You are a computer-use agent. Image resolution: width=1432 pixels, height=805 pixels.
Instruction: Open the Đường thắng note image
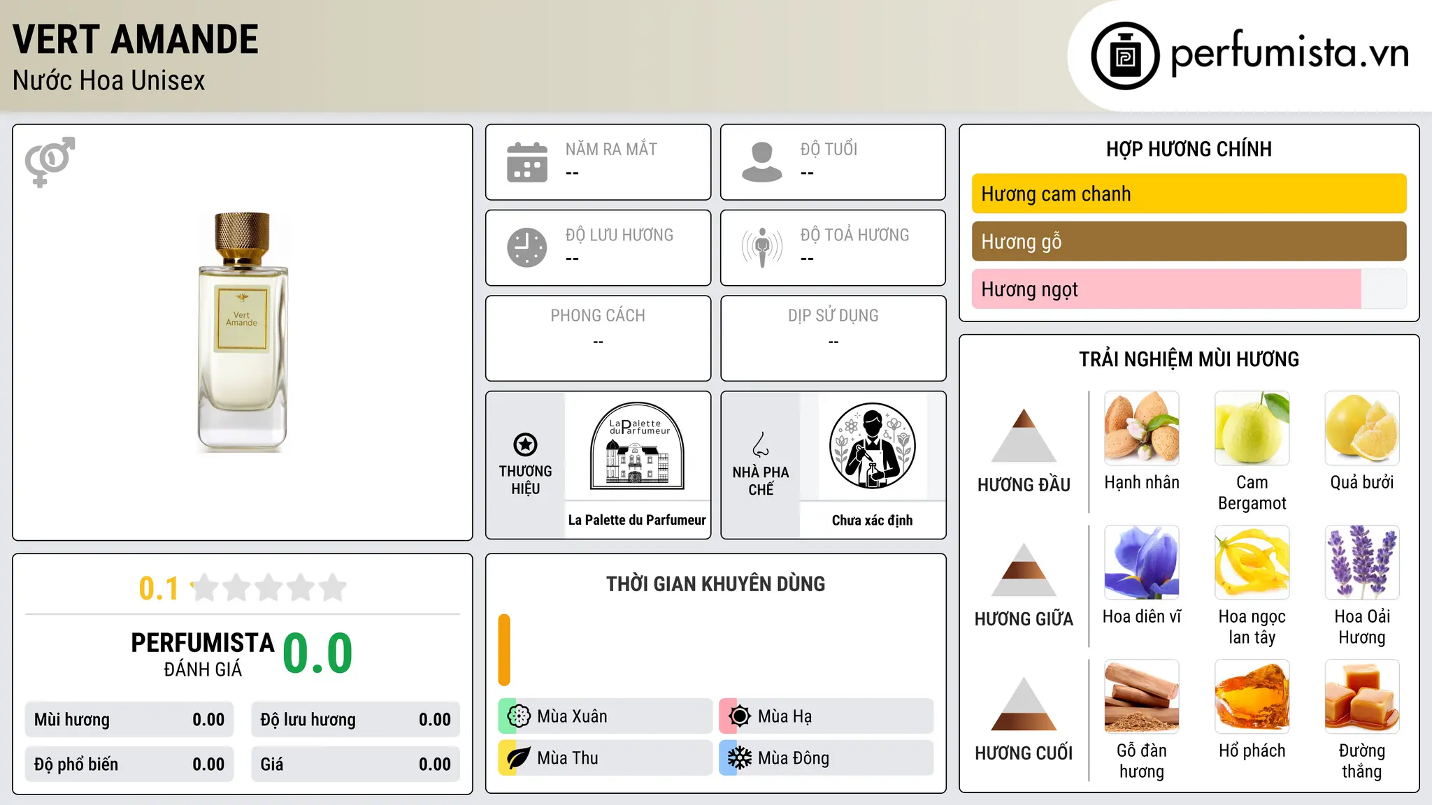coord(1362,697)
